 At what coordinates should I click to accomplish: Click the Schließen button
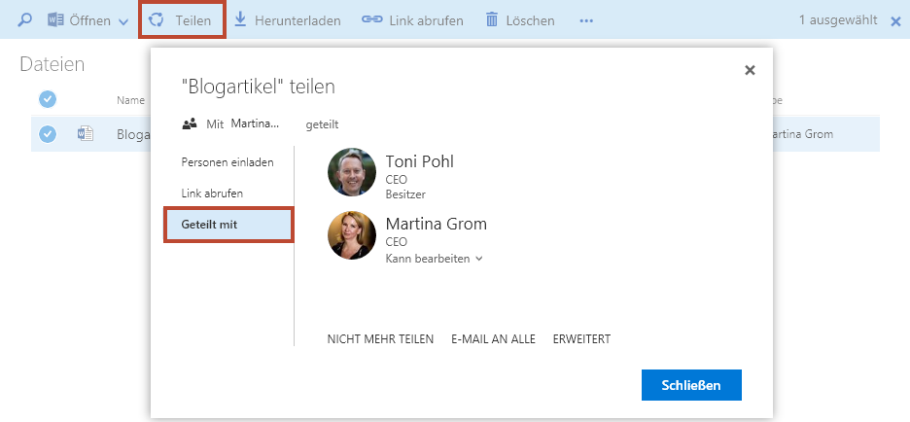click(x=691, y=385)
